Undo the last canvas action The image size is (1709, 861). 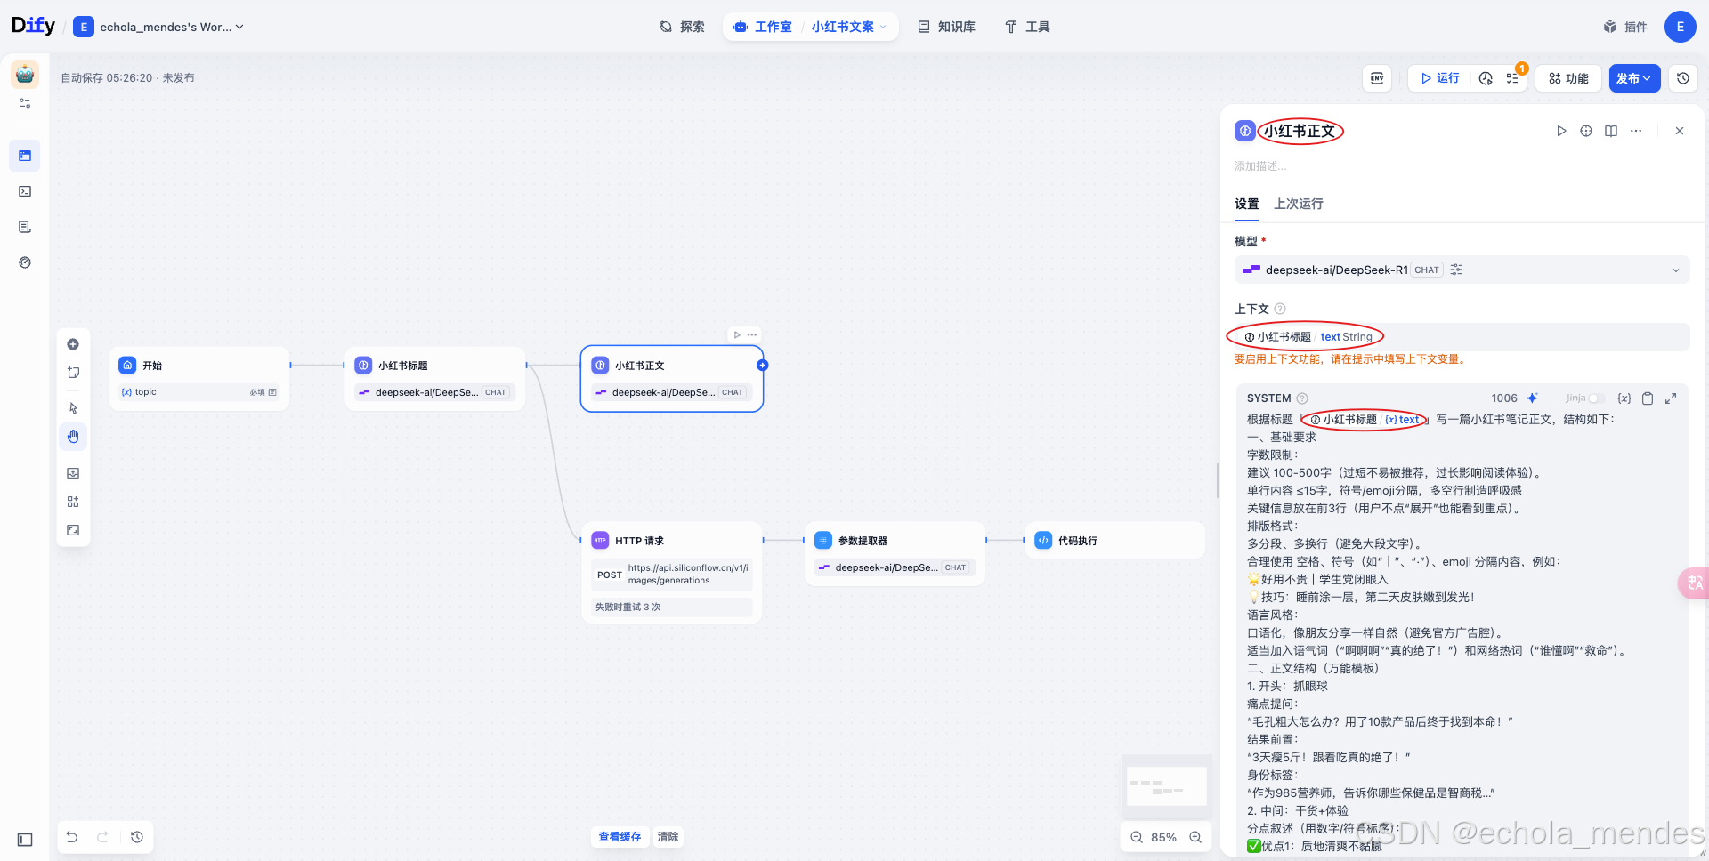pos(72,837)
